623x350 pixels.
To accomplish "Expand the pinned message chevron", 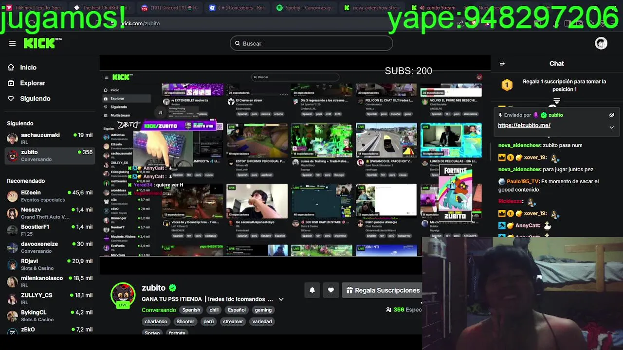I will pos(612,127).
